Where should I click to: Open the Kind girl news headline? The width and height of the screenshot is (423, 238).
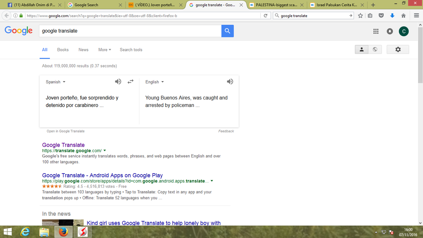154,223
